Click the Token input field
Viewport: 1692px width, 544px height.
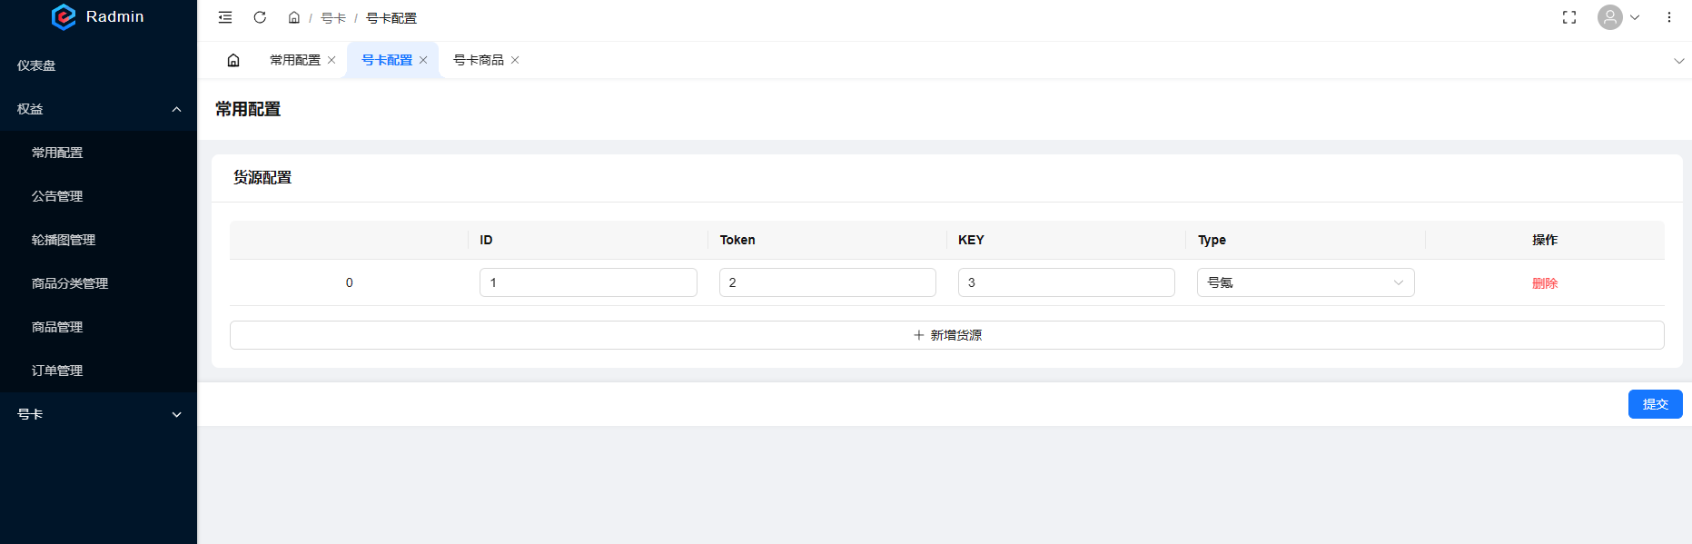(827, 282)
